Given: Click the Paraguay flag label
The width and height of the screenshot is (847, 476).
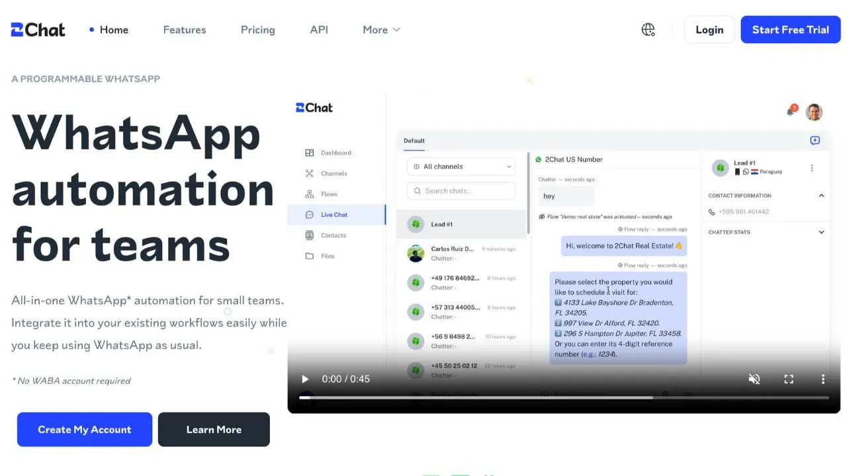Looking at the screenshot, I should click(x=766, y=171).
